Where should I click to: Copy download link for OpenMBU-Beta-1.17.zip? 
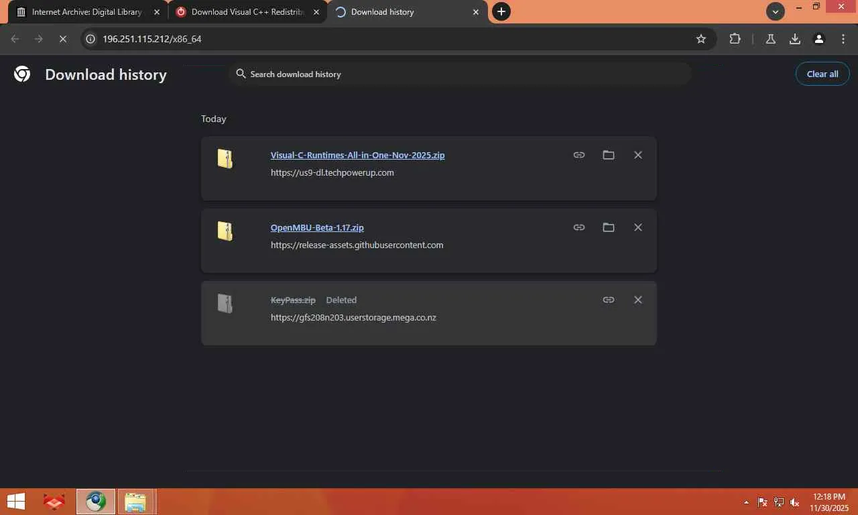(579, 227)
